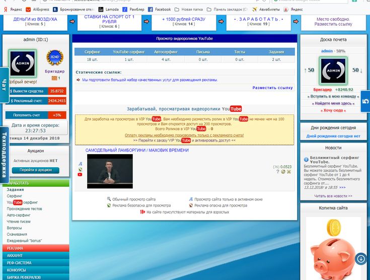Screen dimensions: 370x280
Task: Select YouTube серфинг in the left menu
Action: tap(23, 202)
